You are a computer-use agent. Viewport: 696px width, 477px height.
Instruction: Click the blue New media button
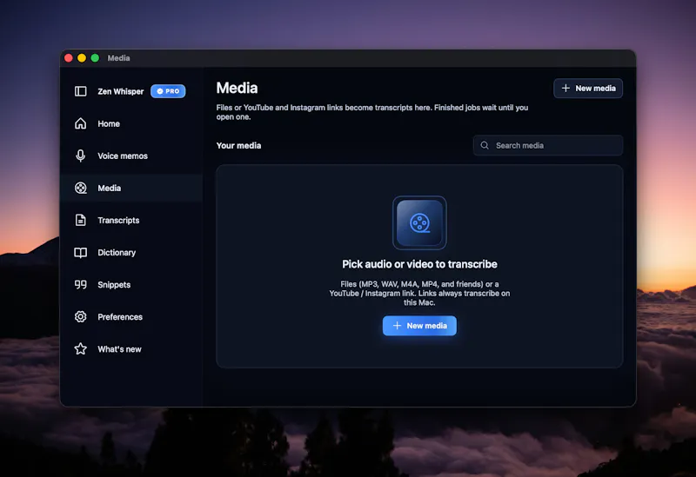click(419, 326)
